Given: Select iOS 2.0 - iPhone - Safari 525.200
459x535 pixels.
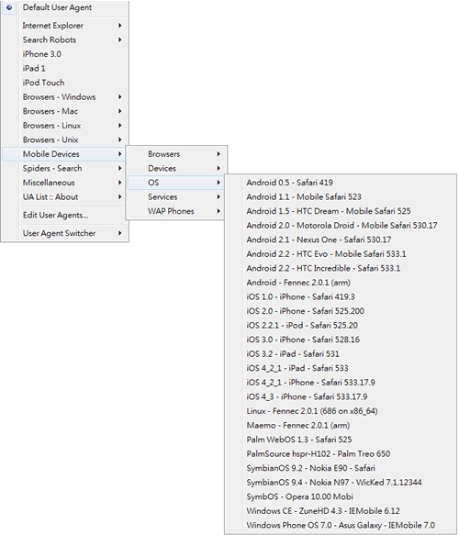Looking at the screenshot, I should pos(341,311).
